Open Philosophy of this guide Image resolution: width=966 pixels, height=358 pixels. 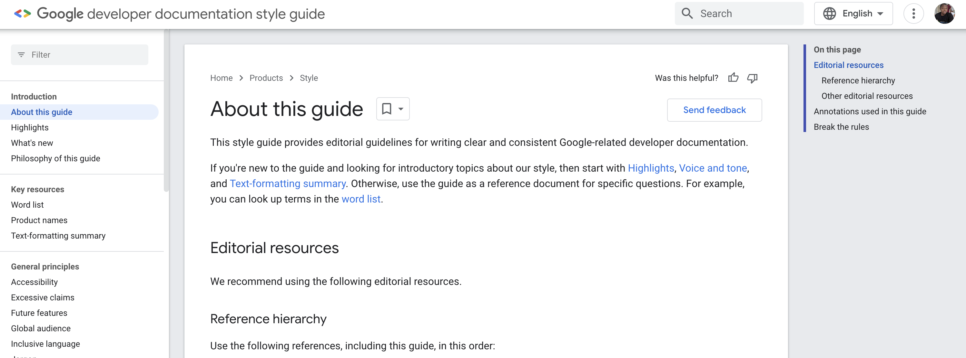pos(55,158)
